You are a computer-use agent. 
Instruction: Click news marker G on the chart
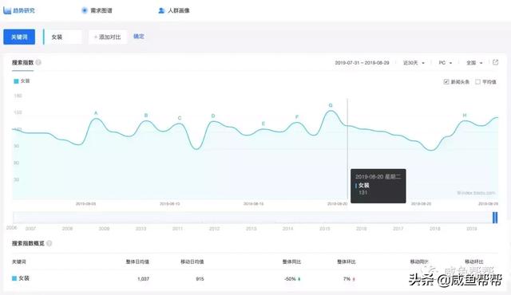[331, 105]
